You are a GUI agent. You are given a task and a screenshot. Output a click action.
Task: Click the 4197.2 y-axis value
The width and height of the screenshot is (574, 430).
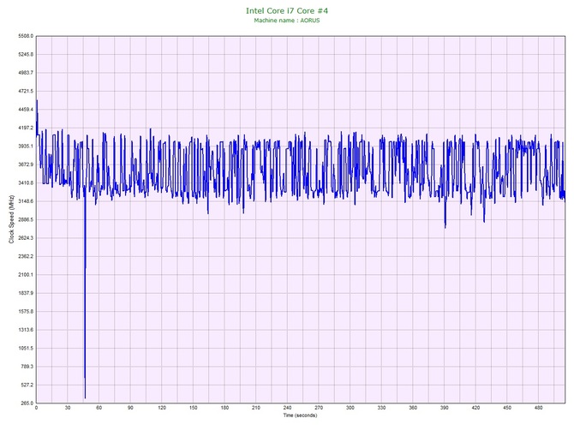click(26, 128)
